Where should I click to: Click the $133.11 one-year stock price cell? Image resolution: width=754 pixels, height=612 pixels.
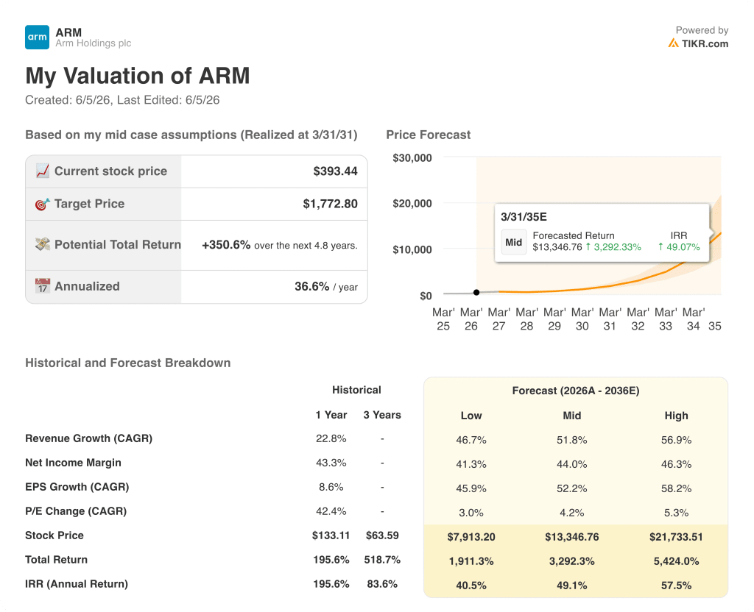pyautogui.click(x=331, y=535)
